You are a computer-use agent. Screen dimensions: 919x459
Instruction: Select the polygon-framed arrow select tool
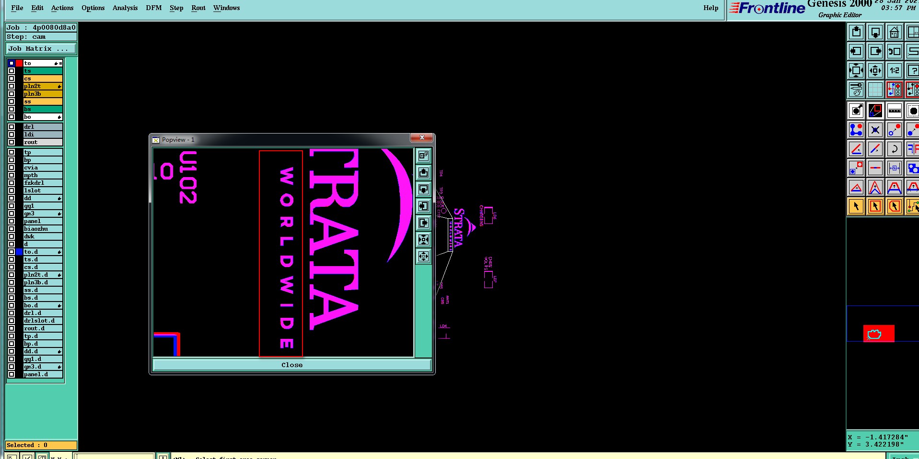click(895, 206)
